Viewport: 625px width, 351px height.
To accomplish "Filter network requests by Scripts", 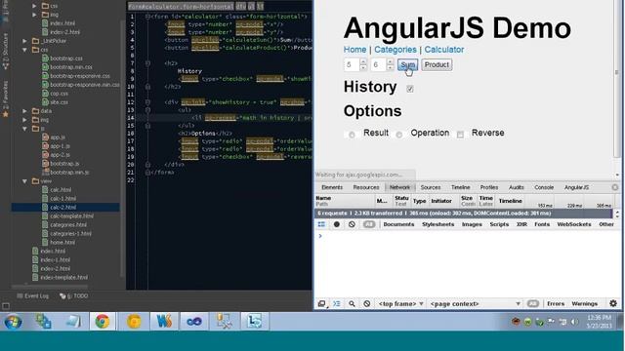I will [x=499, y=224].
